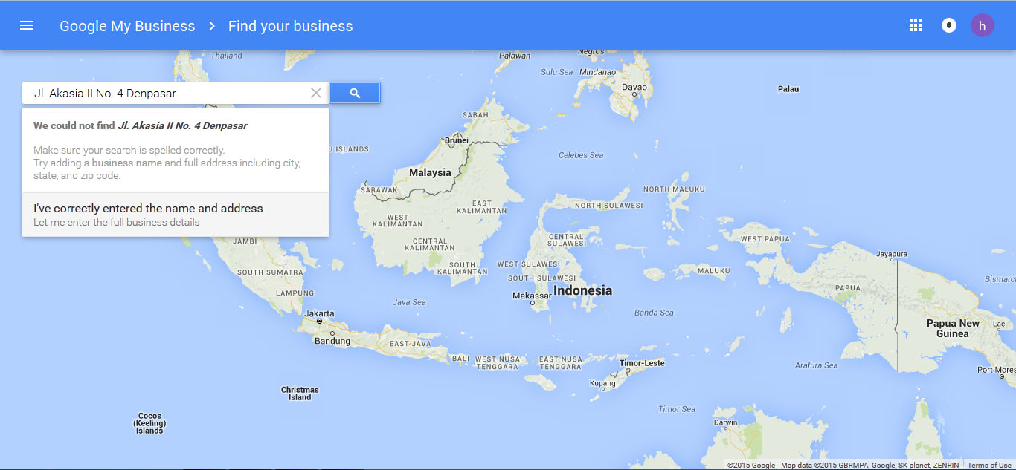
Task: Click the 'Papua New Guinea' label
Action: point(953,328)
